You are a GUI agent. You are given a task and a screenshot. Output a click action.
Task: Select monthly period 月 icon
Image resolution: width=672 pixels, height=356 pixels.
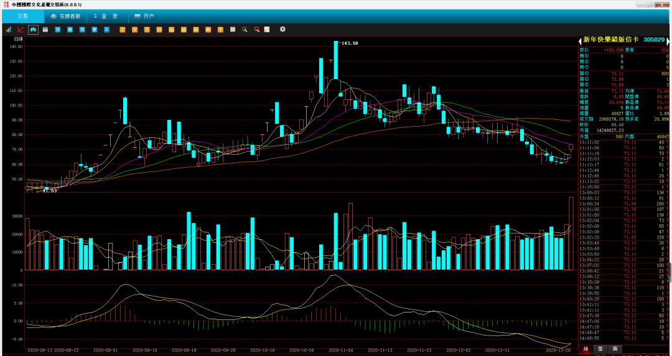coord(82,30)
